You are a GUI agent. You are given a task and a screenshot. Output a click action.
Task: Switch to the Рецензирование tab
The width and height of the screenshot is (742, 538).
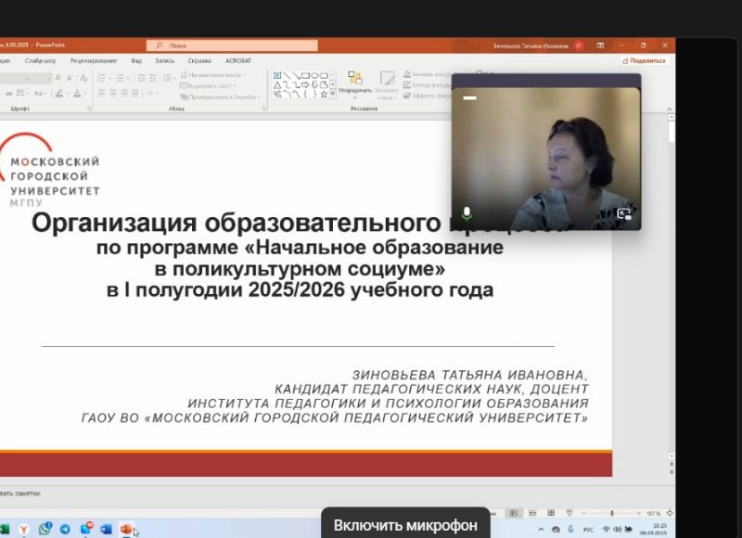[93, 60]
